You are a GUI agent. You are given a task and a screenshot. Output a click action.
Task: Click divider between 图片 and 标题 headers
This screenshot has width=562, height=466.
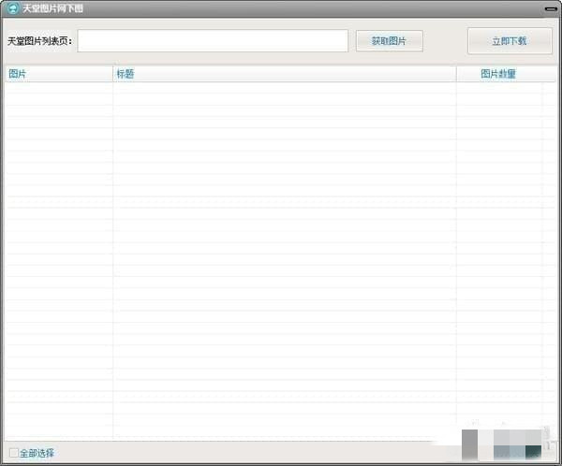coord(112,74)
